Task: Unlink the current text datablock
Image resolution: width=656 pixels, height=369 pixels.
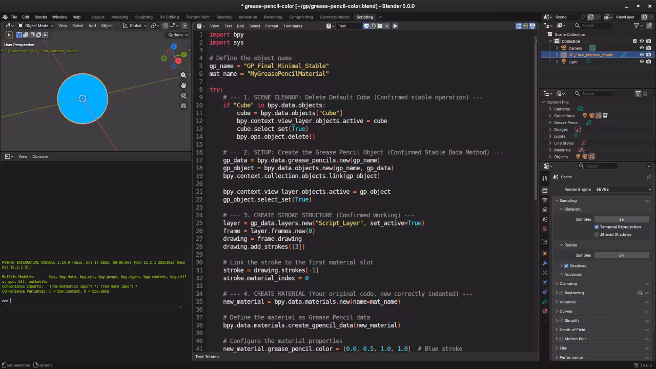Action: coord(386,26)
